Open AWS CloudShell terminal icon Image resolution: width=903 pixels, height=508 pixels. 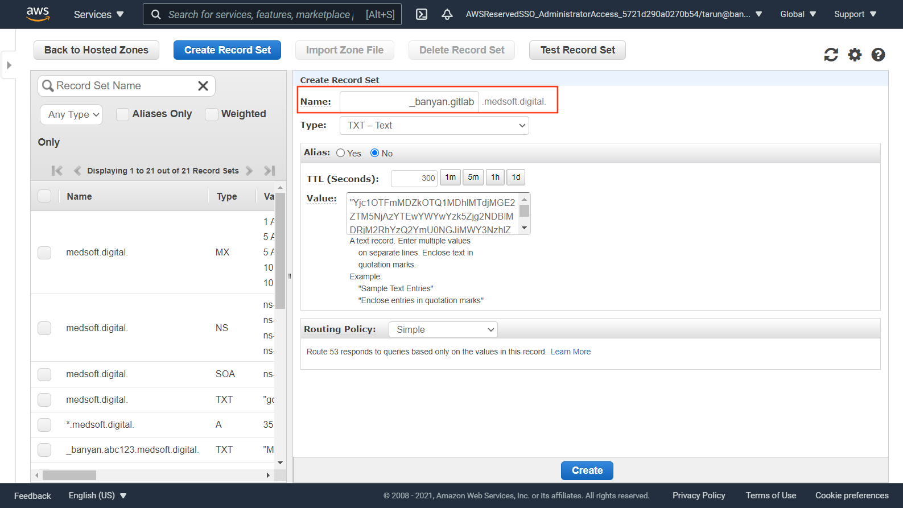click(x=422, y=14)
